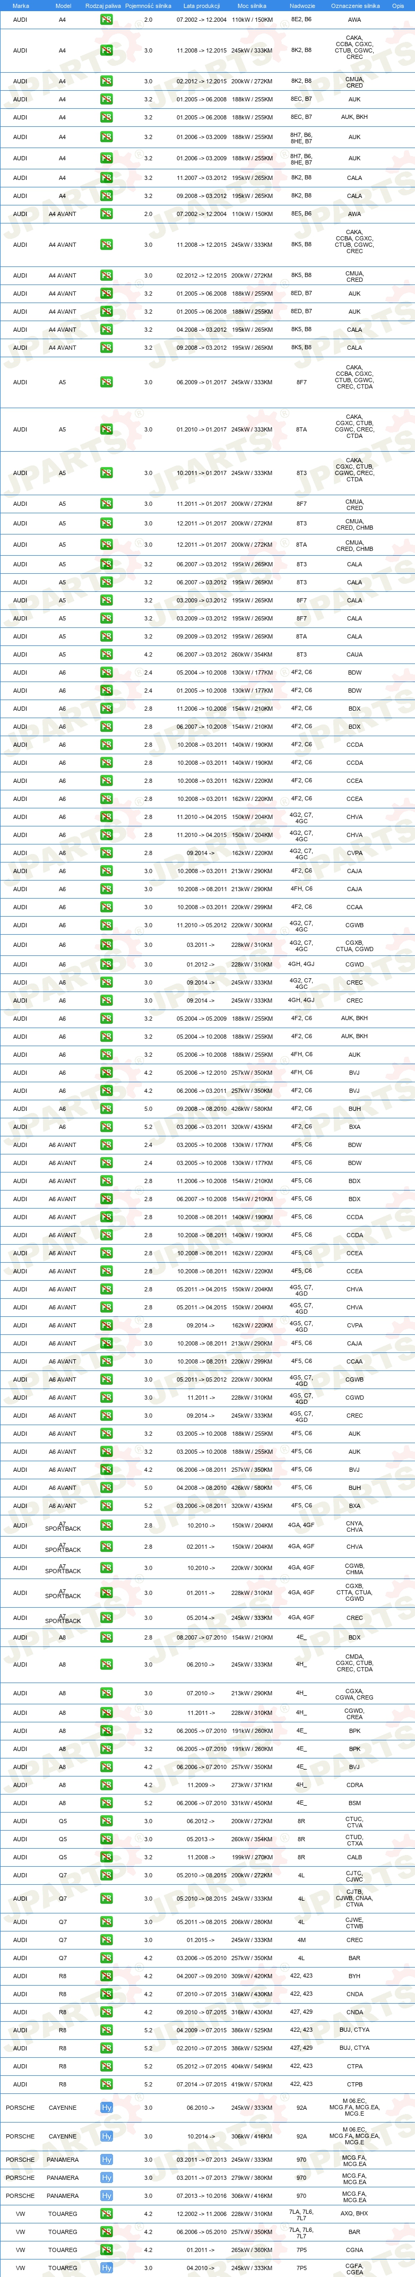
Task: Click the CAYENNE cell in the 06.2010 row
Action: click(63, 2108)
